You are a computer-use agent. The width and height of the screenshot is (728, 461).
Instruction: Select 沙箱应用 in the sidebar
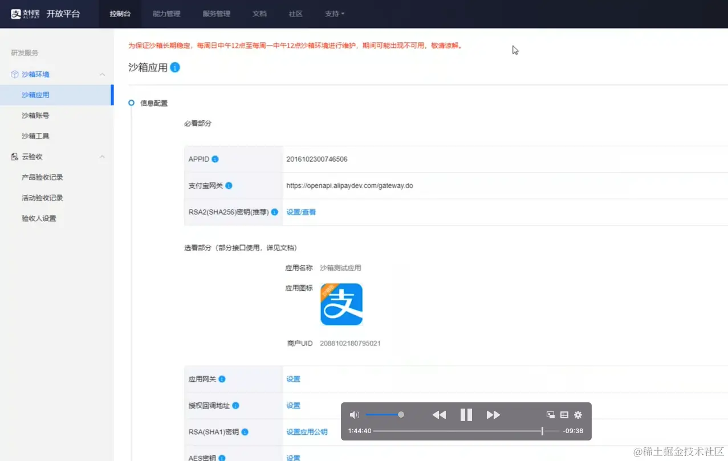pos(57,95)
